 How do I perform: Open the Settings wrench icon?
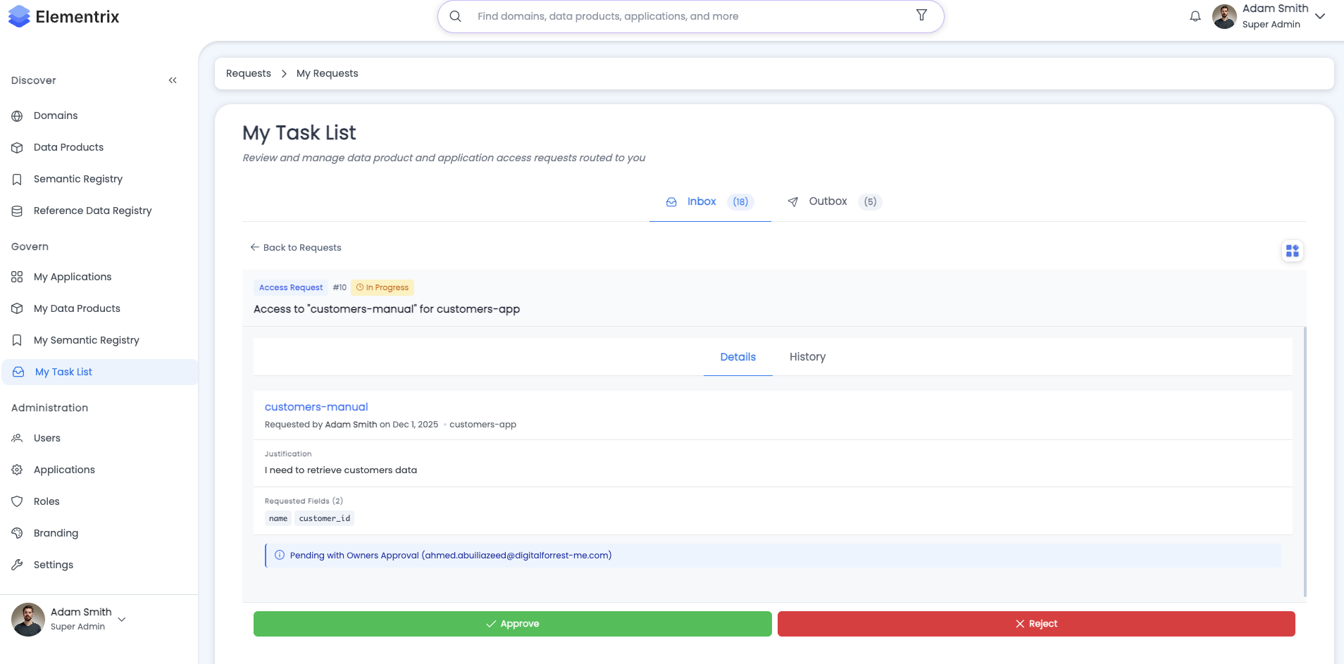click(17, 565)
